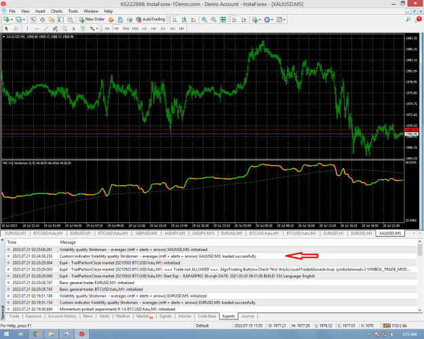This screenshot has height=339, width=424.
Task: Open the notification chat bubble icon
Action: click(x=418, y=20)
